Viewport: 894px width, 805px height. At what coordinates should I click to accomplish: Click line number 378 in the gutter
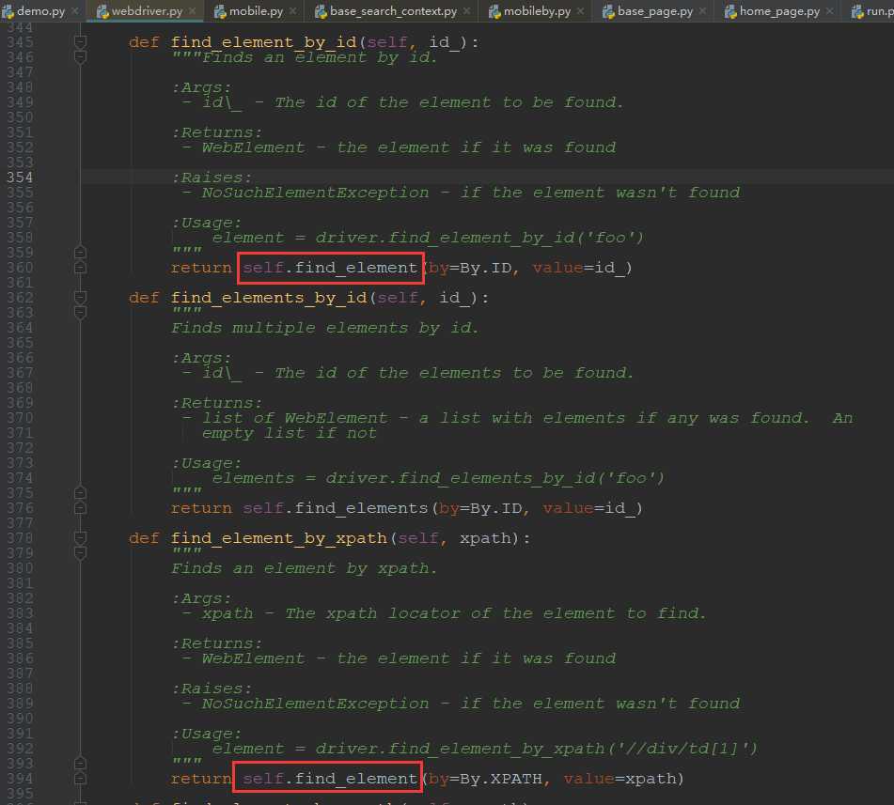(x=20, y=538)
